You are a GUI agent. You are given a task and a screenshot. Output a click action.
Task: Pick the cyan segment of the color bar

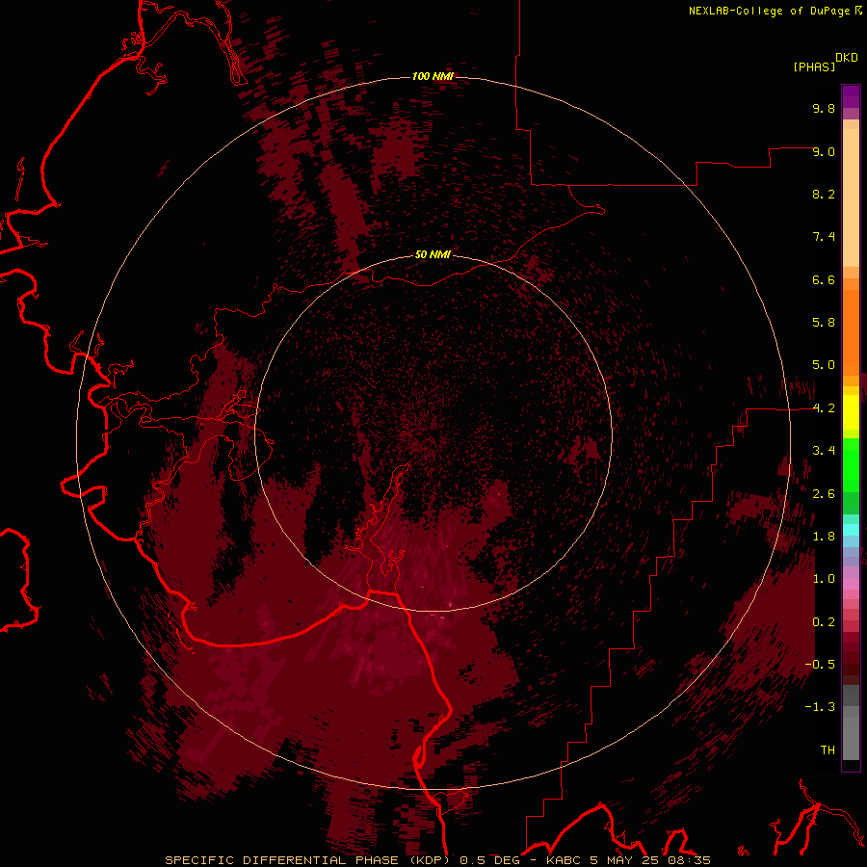pos(851,530)
